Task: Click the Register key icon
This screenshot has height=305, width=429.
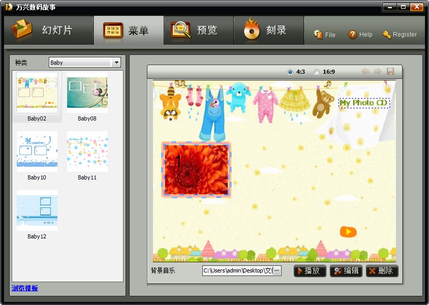Action: pyautogui.click(x=387, y=35)
